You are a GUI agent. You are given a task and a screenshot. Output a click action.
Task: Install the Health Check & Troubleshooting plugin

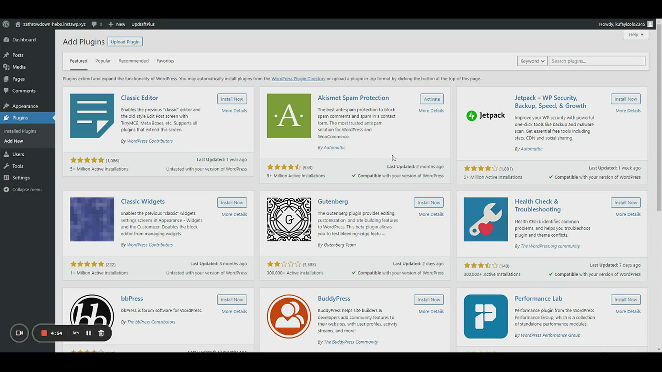click(625, 203)
